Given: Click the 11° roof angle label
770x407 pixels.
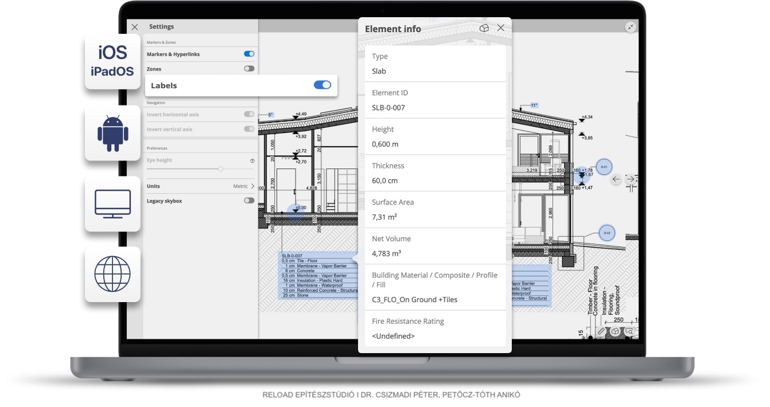Looking at the screenshot, I should coord(534,105).
